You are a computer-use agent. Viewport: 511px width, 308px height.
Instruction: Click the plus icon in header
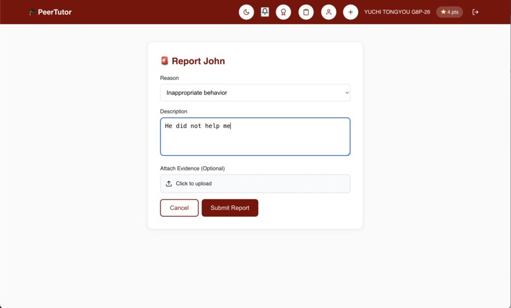pyautogui.click(x=351, y=12)
